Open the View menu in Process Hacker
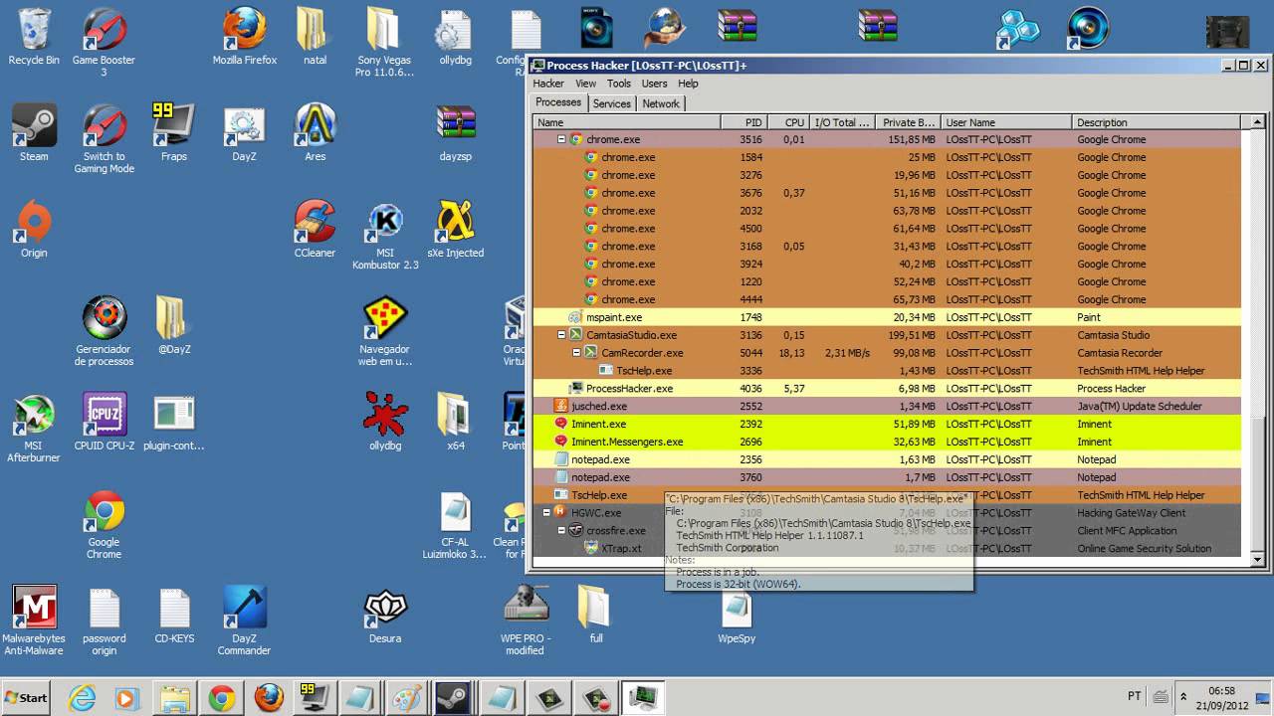The image size is (1274, 716). [585, 84]
